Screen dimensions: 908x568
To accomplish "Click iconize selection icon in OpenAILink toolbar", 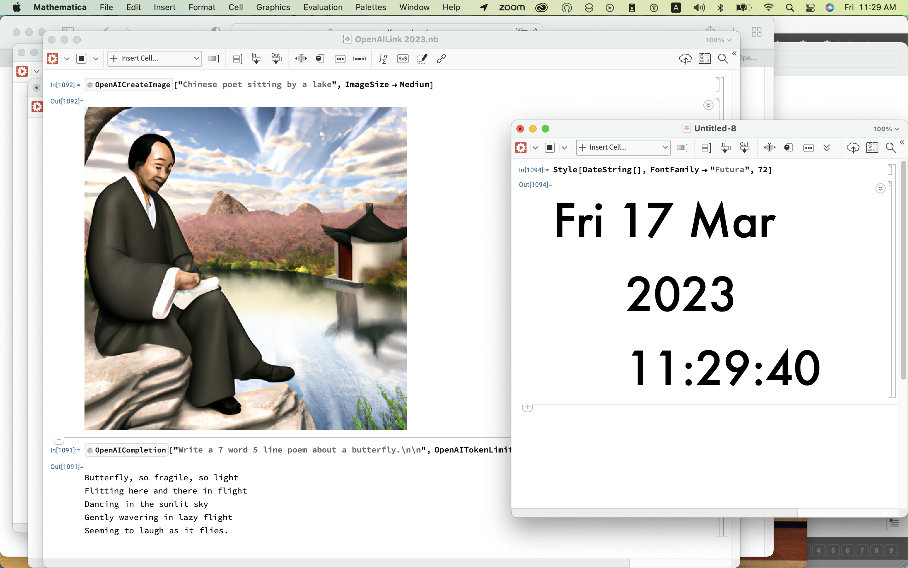I will [320, 59].
